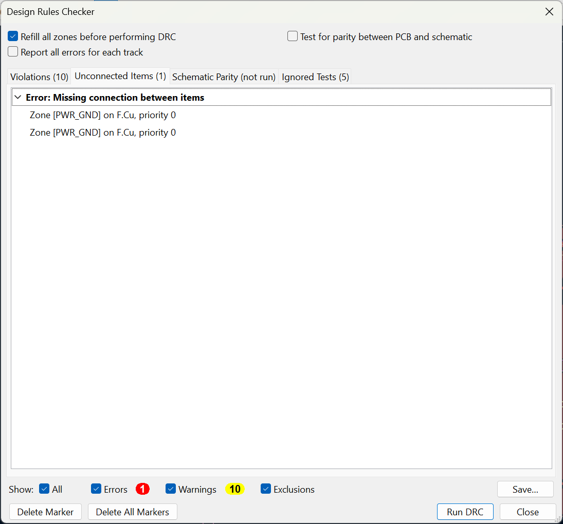Click the Delete Marker button

point(45,512)
